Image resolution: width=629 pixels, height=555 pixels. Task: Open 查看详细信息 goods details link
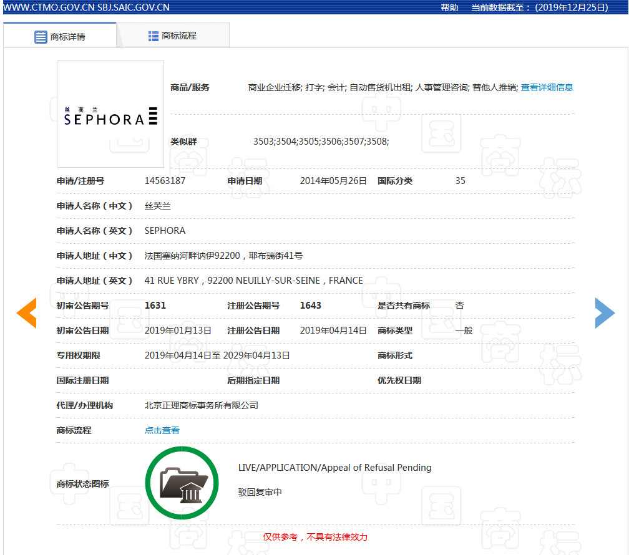(x=547, y=87)
